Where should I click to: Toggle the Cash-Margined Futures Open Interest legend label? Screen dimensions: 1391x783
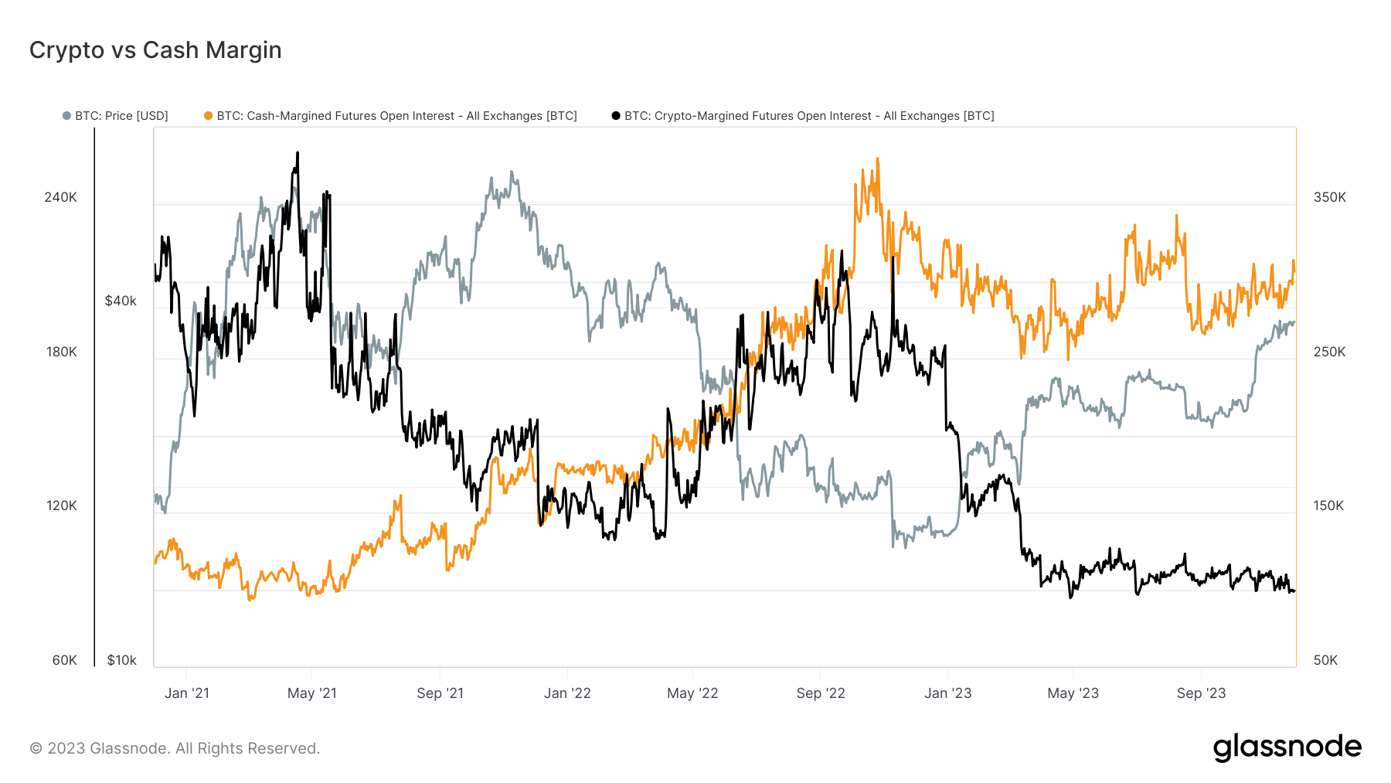point(396,116)
